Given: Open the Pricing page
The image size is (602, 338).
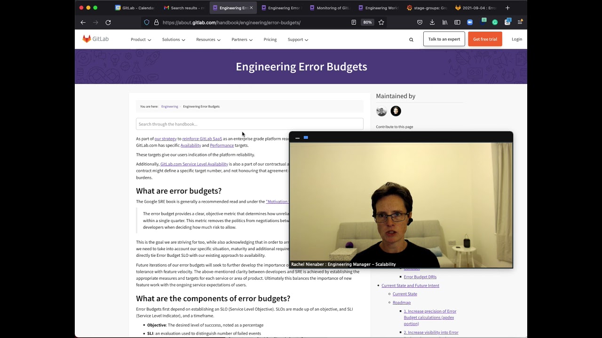Looking at the screenshot, I should pos(270,39).
